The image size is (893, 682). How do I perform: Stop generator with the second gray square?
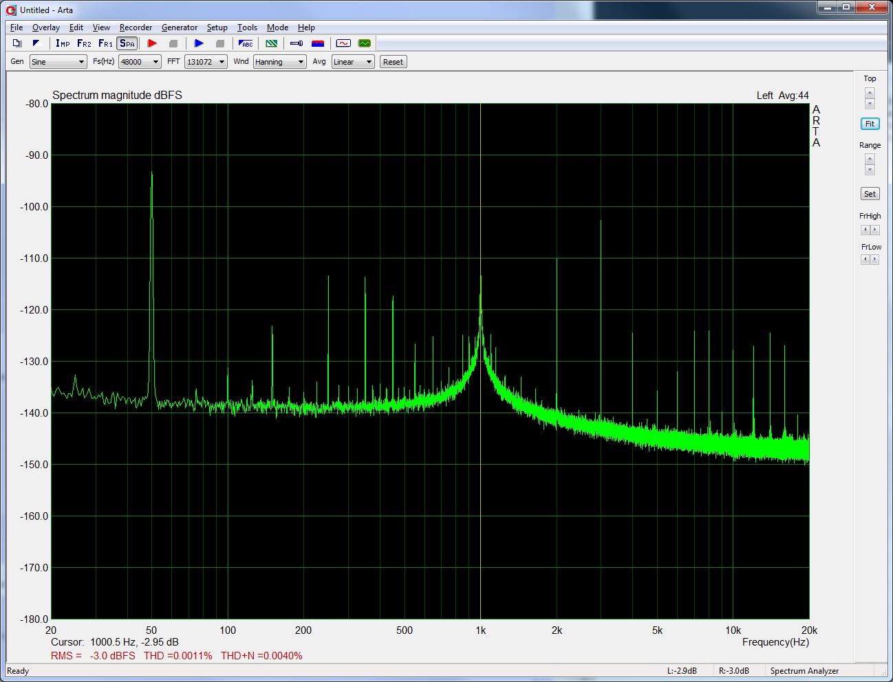pyautogui.click(x=220, y=43)
